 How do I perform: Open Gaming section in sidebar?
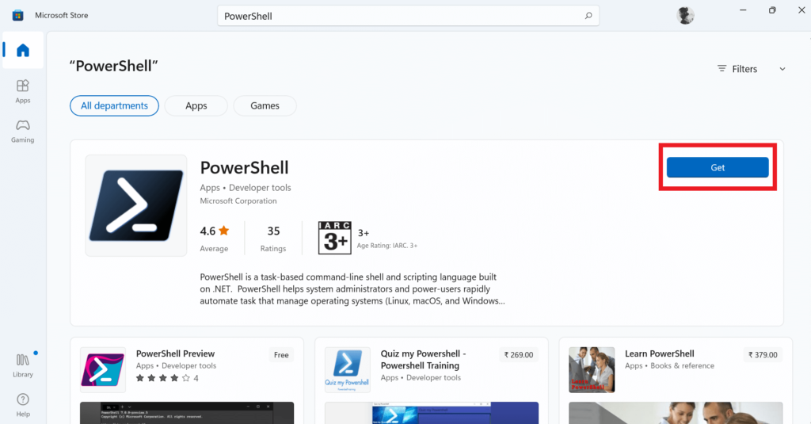23,131
